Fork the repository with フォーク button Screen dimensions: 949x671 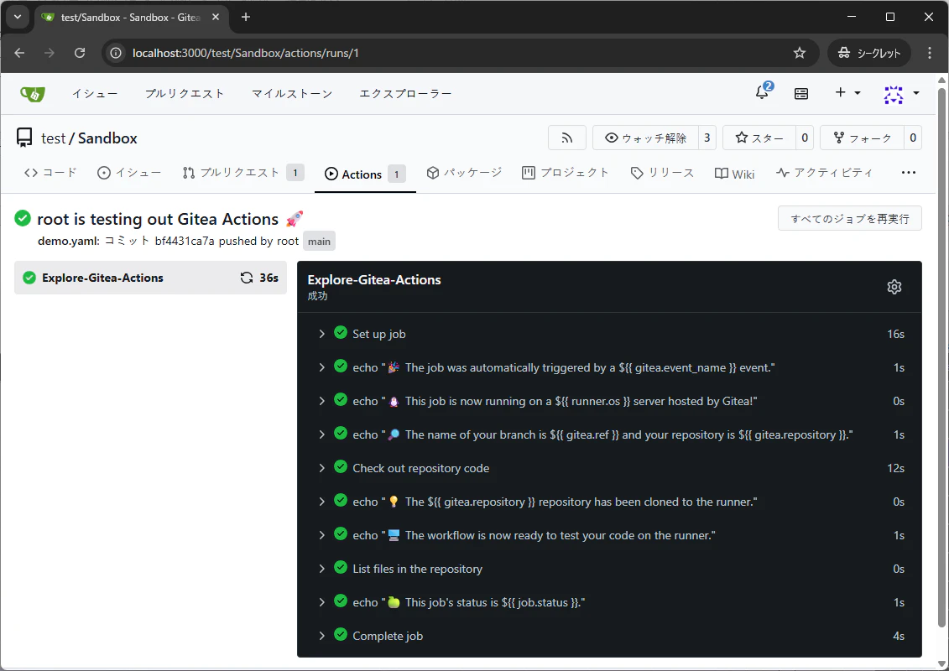coord(862,138)
